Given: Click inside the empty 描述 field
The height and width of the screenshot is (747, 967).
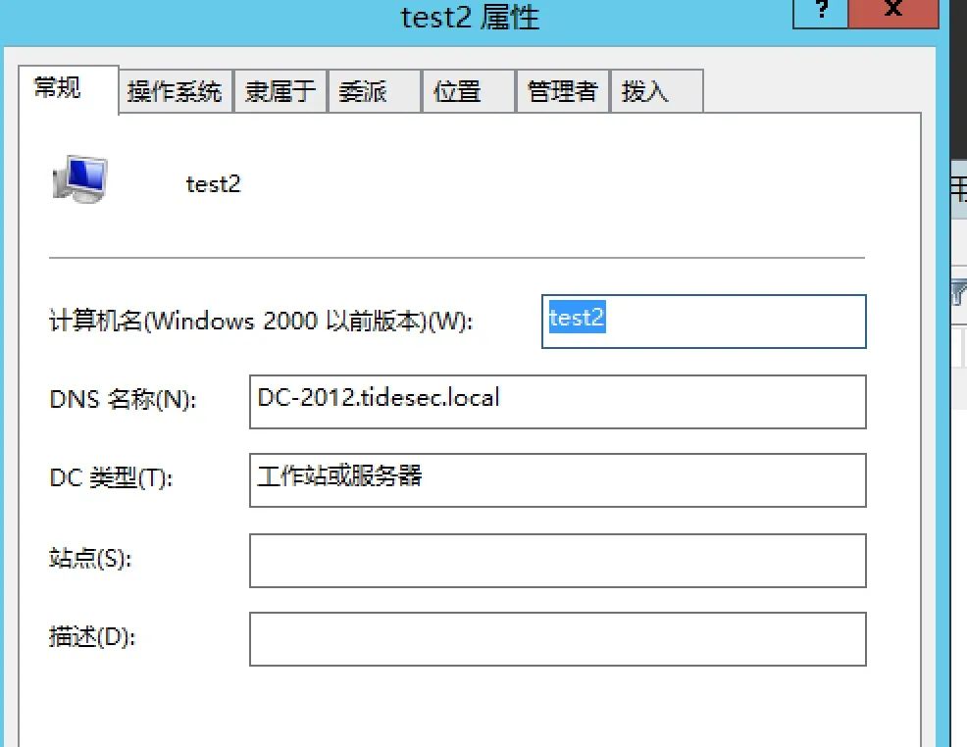Looking at the screenshot, I should (557, 638).
